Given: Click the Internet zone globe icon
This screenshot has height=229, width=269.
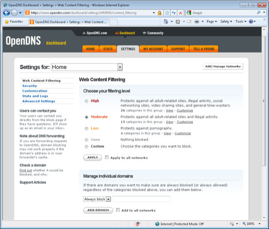Looking at the screenshot, I should (158, 224).
